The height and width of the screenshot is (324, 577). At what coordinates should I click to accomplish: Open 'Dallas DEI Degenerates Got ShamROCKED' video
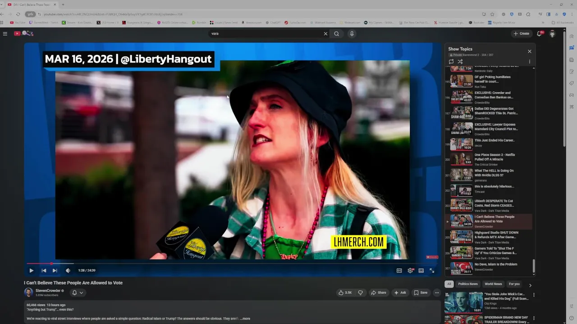(489, 113)
